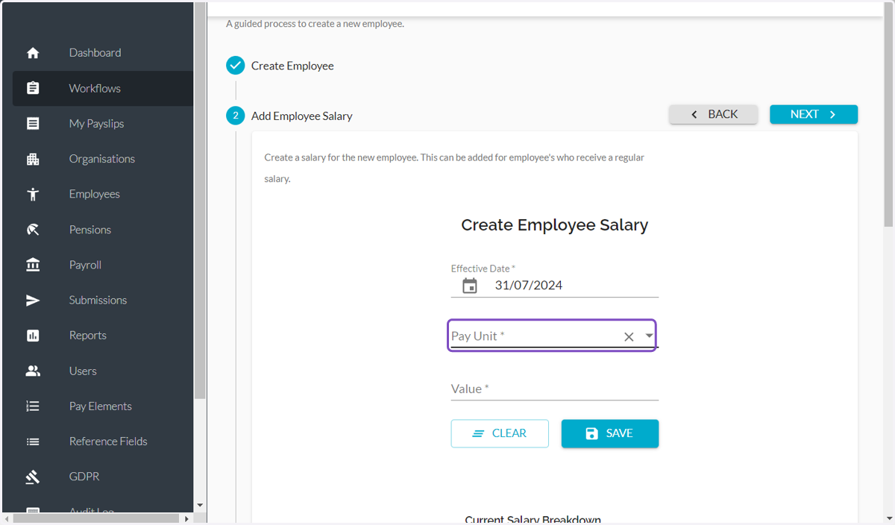Open the Reports section
The width and height of the screenshot is (895, 525).
[103, 336]
